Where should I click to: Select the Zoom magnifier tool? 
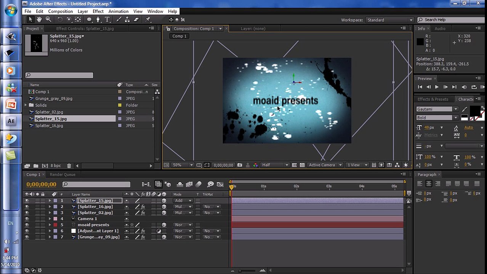(x=48, y=19)
